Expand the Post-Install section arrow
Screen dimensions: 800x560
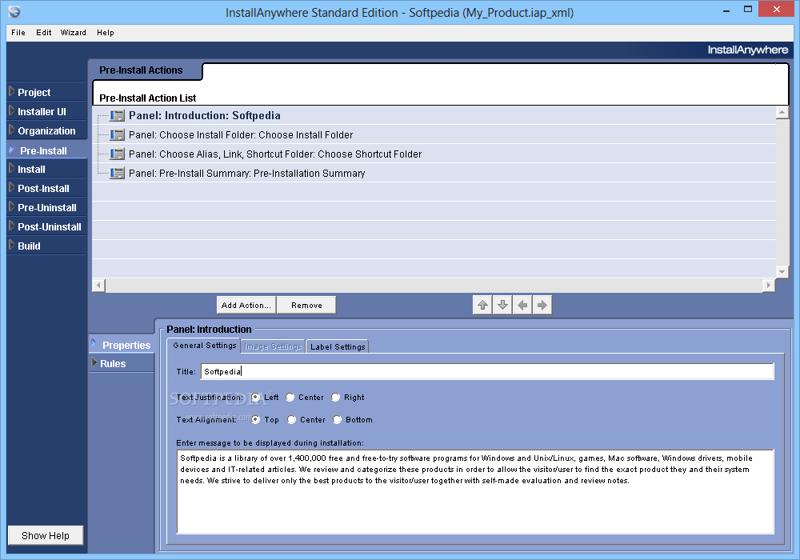pyautogui.click(x=12, y=188)
